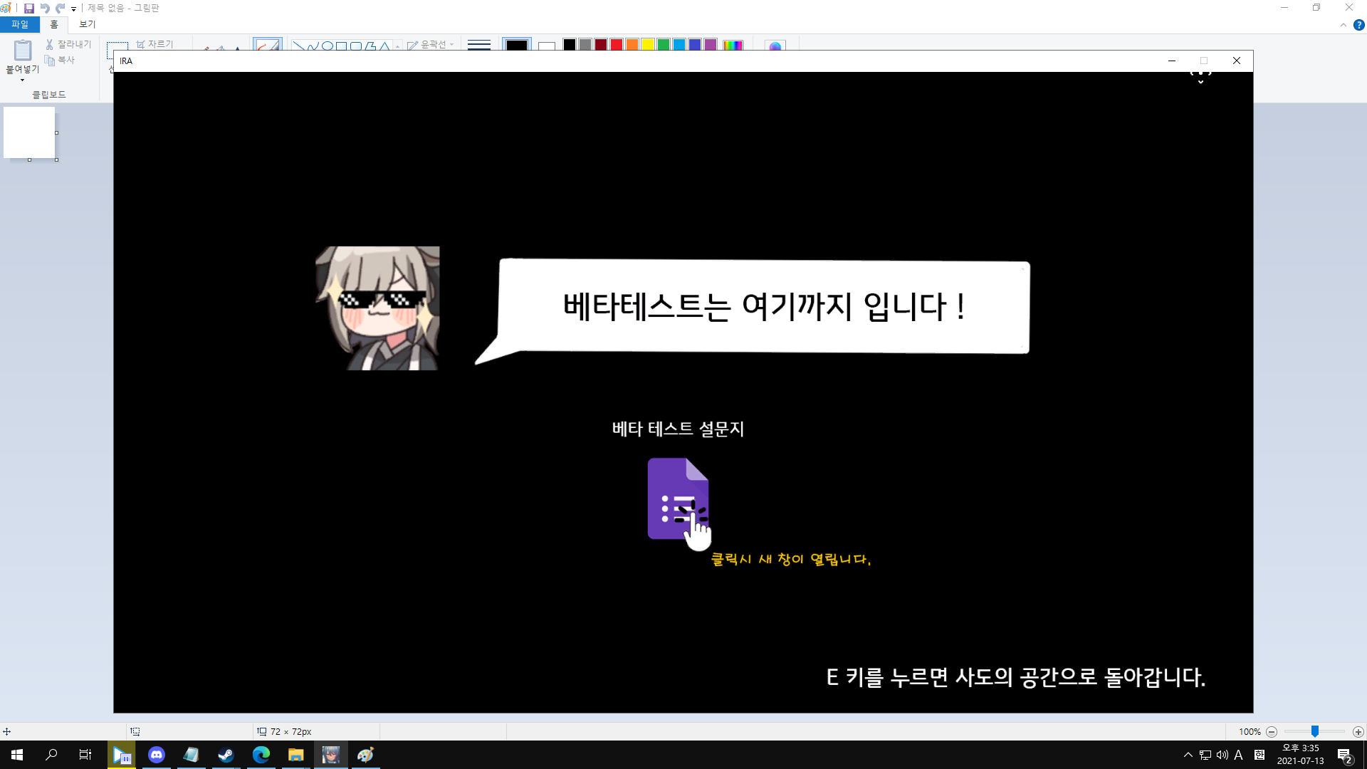Click the Copy (복사) button

pos(60,61)
